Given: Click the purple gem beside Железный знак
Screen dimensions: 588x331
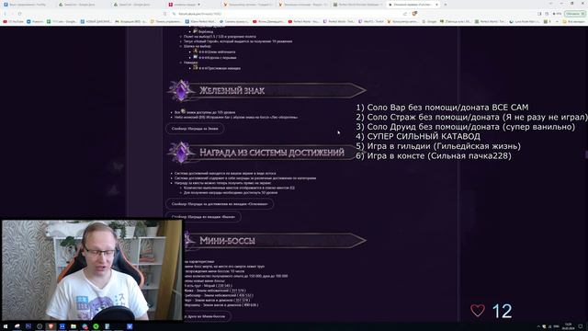Looking at the screenshot, I should coord(181,90).
